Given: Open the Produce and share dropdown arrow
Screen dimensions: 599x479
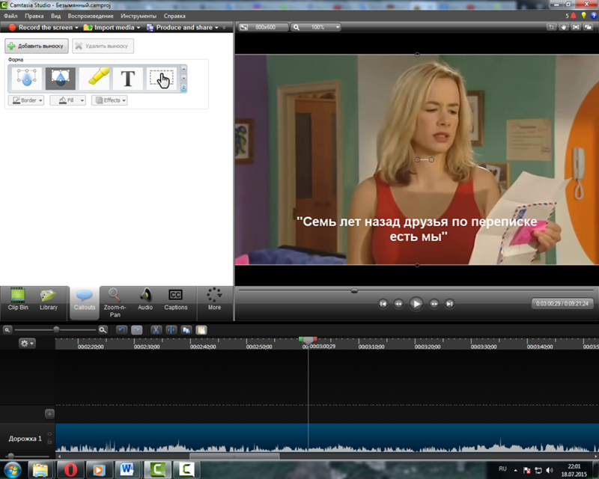Looking at the screenshot, I should point(216,28).
